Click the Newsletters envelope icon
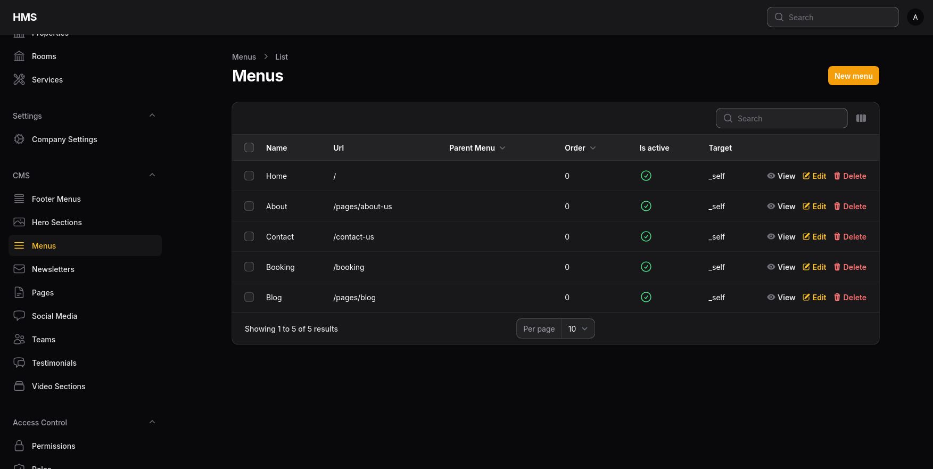 (x=19, y=269)
